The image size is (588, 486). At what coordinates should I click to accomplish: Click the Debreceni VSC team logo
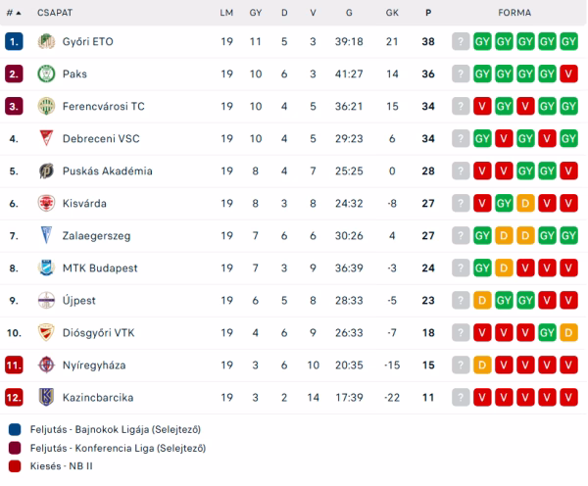tap(45, 138)
